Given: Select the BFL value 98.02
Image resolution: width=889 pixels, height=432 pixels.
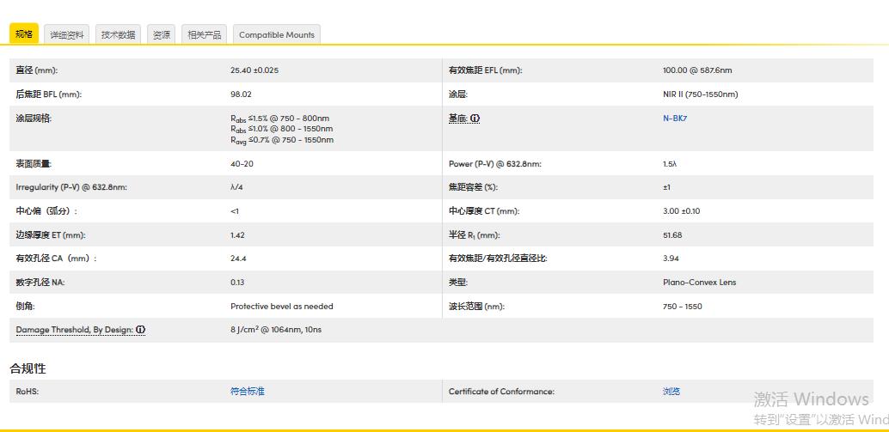Looking at the screenshot, I should [x=241, y=94].
